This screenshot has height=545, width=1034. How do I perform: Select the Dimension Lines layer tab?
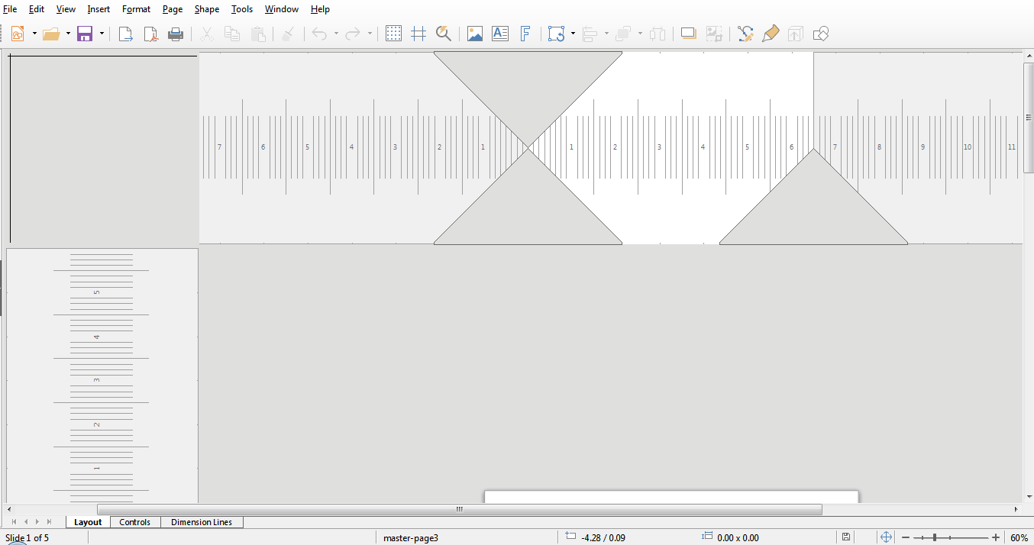(x=202, y=522)
